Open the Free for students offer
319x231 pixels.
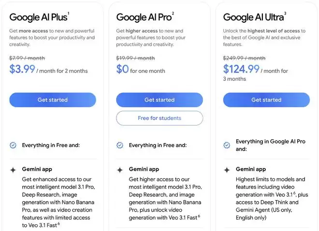click(159, 118)
